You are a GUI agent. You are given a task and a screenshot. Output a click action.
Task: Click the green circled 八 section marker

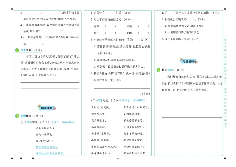[x=17, y=50]
